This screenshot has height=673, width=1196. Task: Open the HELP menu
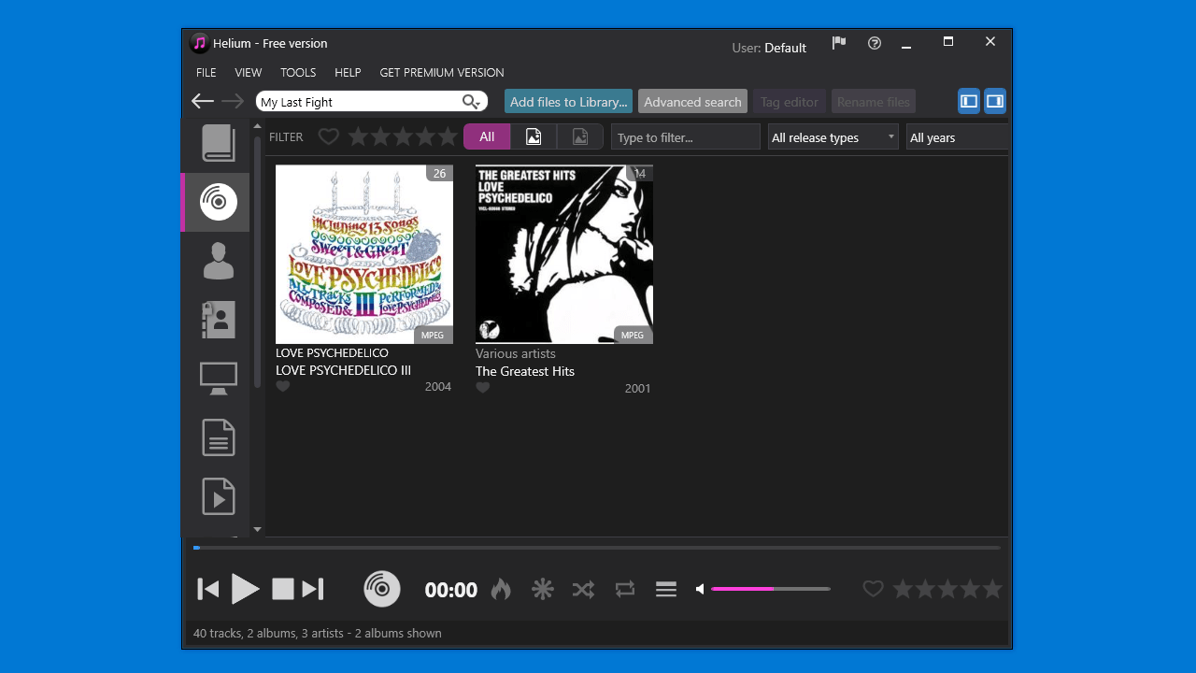tap(348, 73)
